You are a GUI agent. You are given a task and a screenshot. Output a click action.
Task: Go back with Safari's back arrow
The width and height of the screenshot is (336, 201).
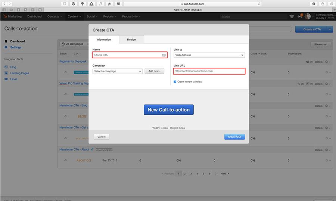point(4,4)
